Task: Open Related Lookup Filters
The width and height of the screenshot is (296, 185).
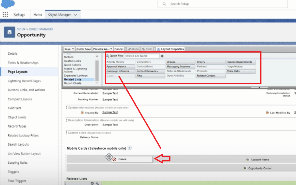Action: pyautogui.click(x=23, y=135)
